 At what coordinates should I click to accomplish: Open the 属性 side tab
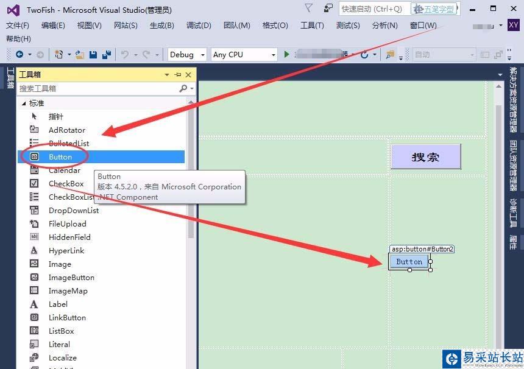513,242
